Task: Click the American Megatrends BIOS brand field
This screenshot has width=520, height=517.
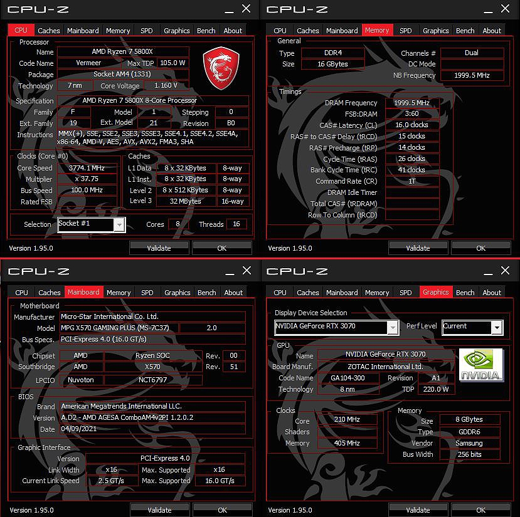Action: pyautogui.click(x=152, y=406)
